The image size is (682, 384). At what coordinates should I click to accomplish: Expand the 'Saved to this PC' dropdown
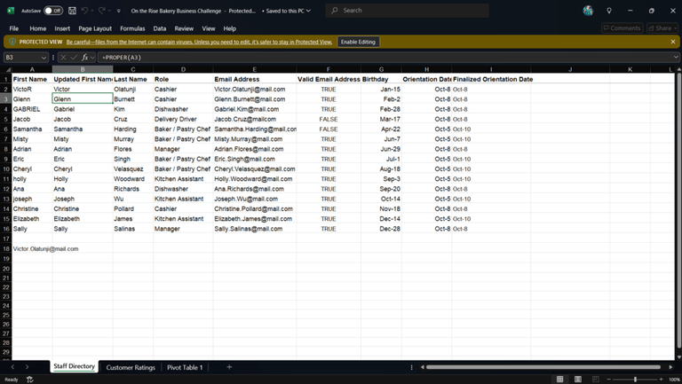tap(308, 11)
